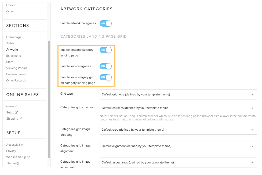Select Exhibitions in the sidebar

pyautogui.click(x=13, y=56)
